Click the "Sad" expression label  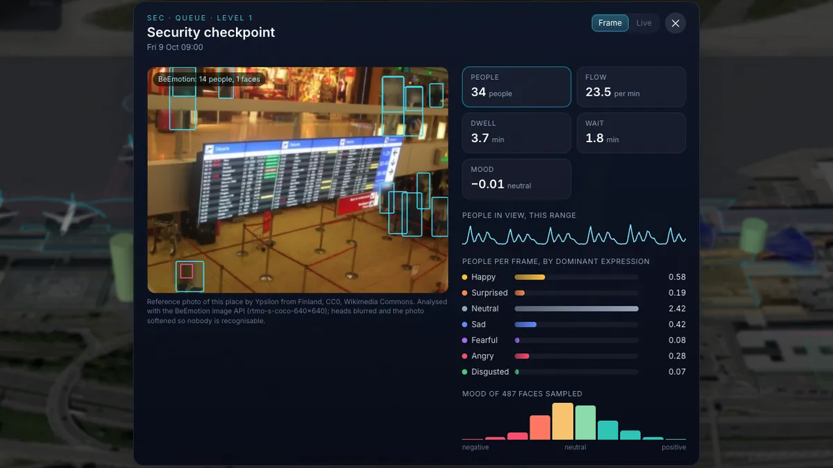point(478,324)
